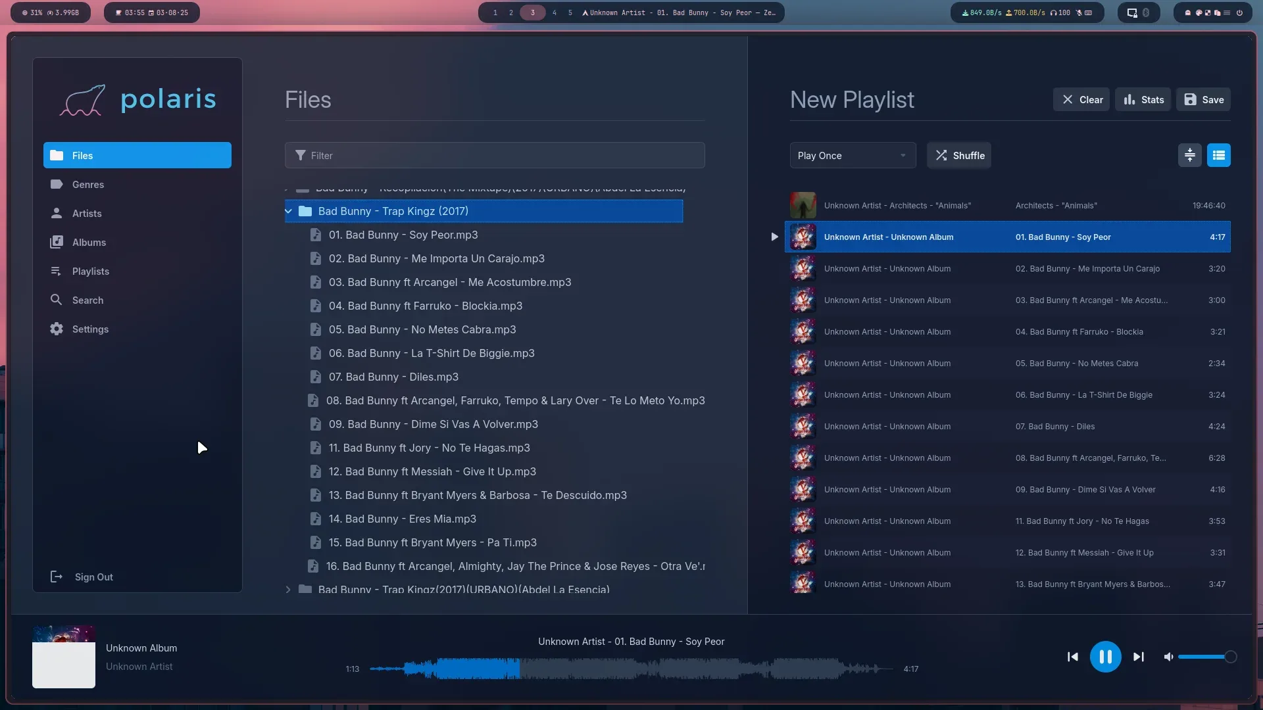Go back to previous track
Screen dimensions: 1263x710
click(1072, 657)
